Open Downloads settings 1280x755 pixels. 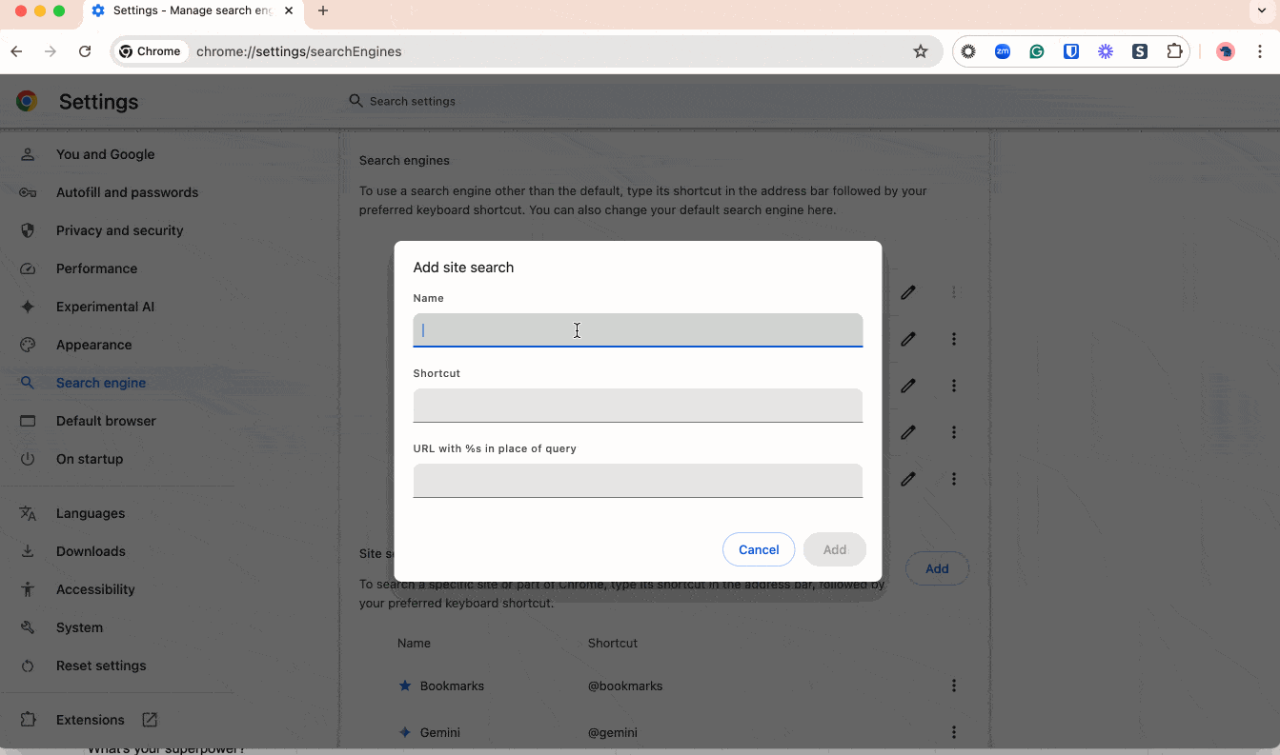click(91, 551)
